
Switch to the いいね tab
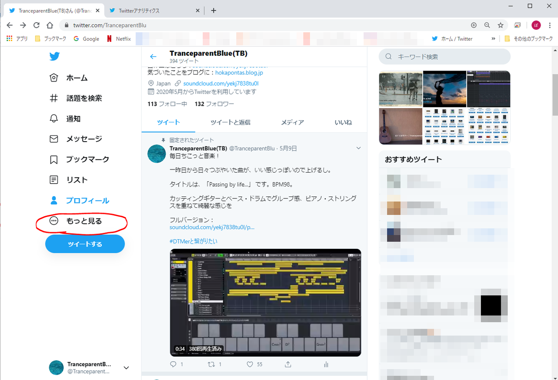(343, 122)
